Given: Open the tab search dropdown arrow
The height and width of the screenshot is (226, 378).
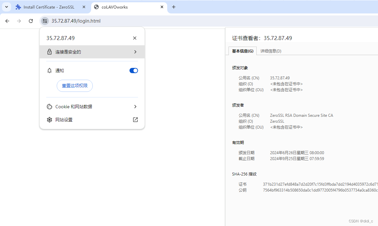Looking at the screenshot, I should coord(6,7).
